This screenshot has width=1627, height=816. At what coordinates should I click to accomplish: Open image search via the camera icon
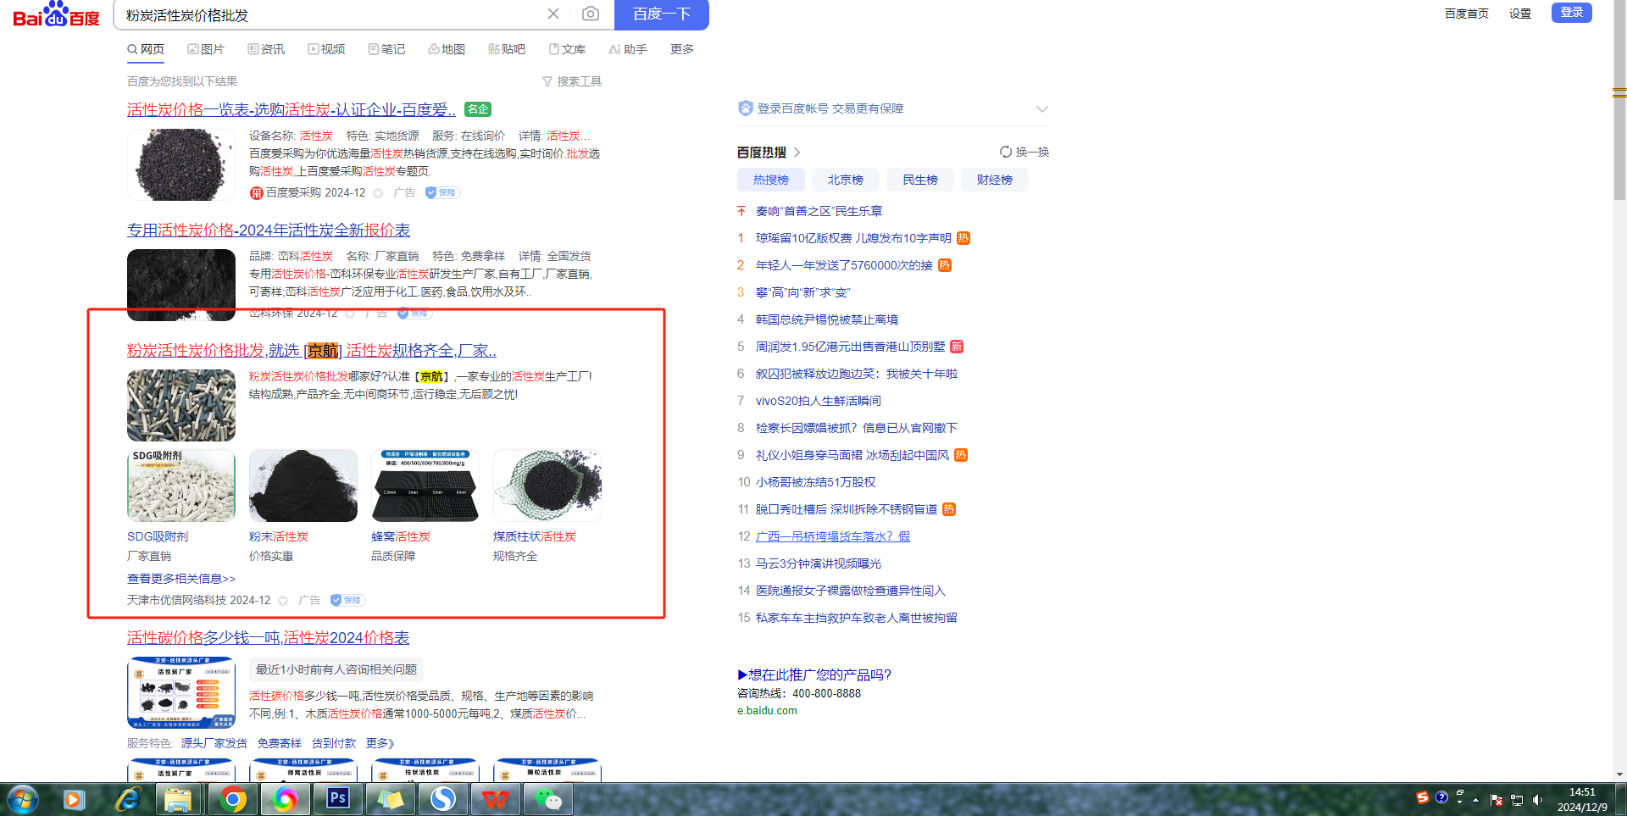(x=591, y=14)
